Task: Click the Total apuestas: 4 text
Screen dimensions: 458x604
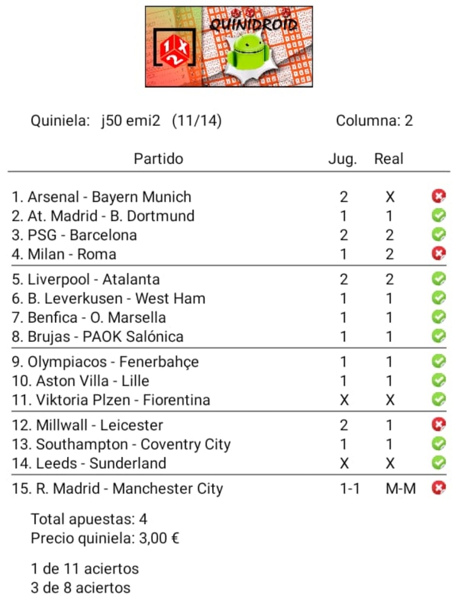Action: (x=89, y=519)
